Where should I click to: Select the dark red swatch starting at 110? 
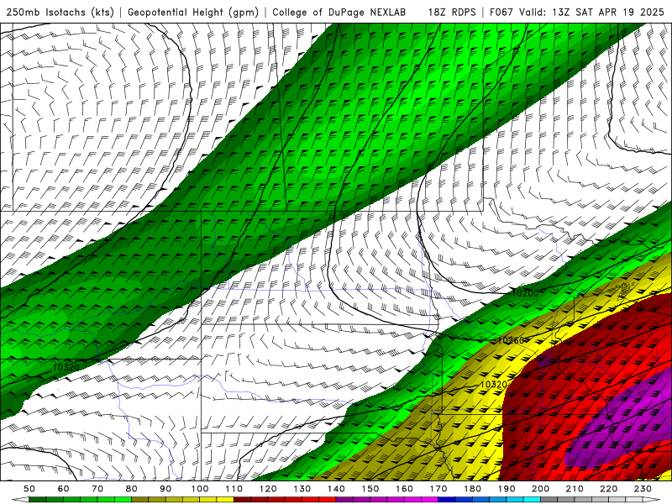tap(242, 499)
